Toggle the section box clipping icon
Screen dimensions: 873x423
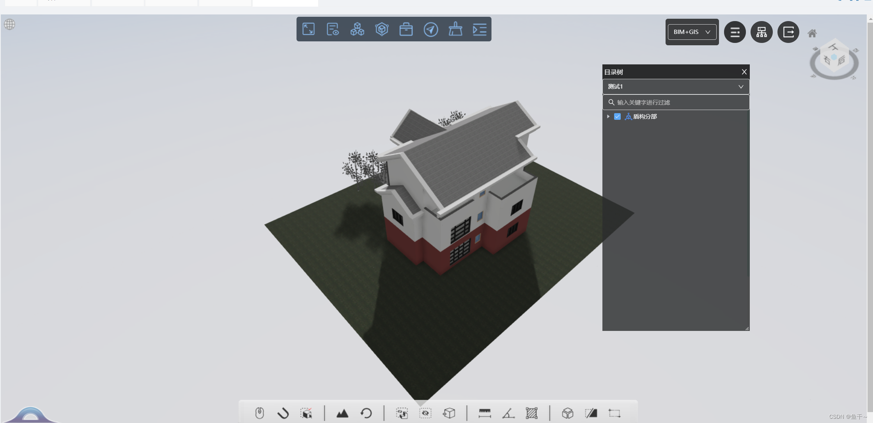click(x=567, y=413)
